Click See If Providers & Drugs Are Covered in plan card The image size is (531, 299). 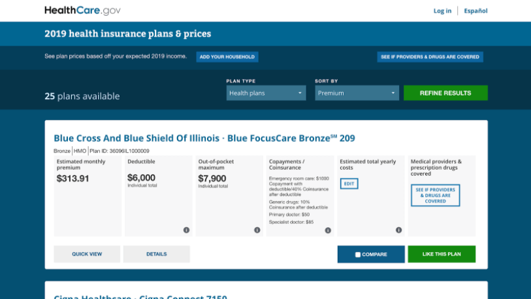pos(436,195)
